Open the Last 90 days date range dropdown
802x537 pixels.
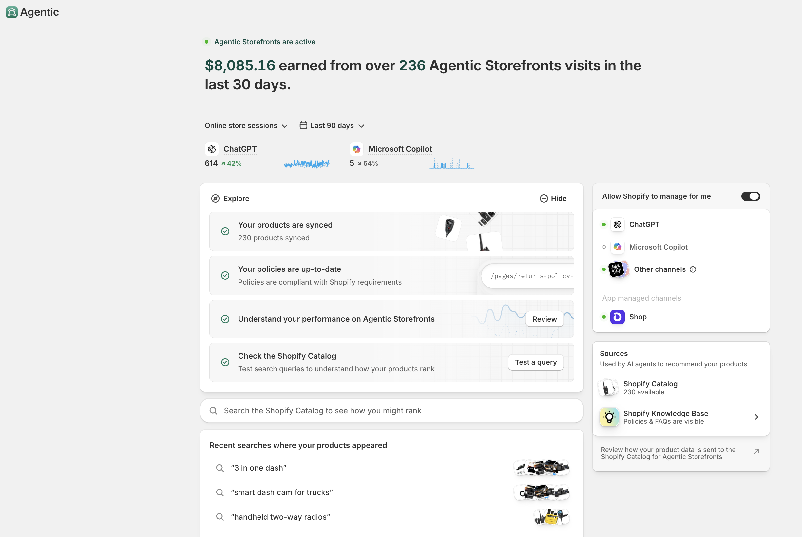coord(332,126)
